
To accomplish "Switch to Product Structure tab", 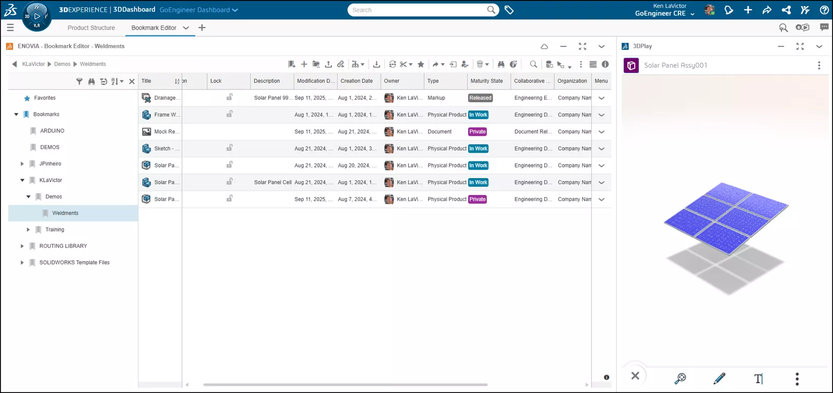I will tap(91, 28).
